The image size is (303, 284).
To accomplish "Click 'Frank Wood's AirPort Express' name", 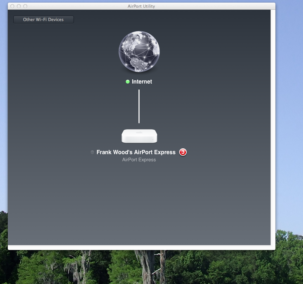I will [136, 152].
